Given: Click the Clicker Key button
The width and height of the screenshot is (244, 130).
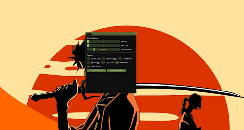Looking at the screenshot, I should coord(97,71).
